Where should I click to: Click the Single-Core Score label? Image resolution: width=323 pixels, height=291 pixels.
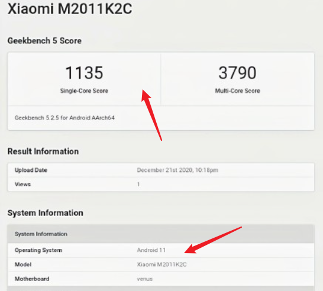[x=84, y=91]
